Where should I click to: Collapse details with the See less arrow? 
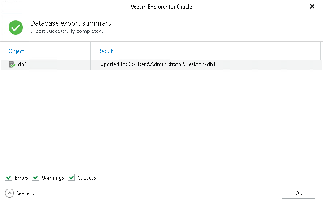9,193
